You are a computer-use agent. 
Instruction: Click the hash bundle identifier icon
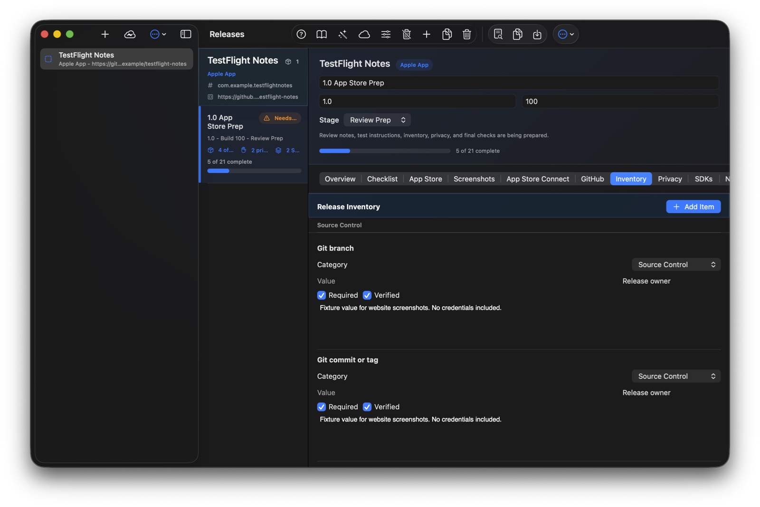coord(210,85)
